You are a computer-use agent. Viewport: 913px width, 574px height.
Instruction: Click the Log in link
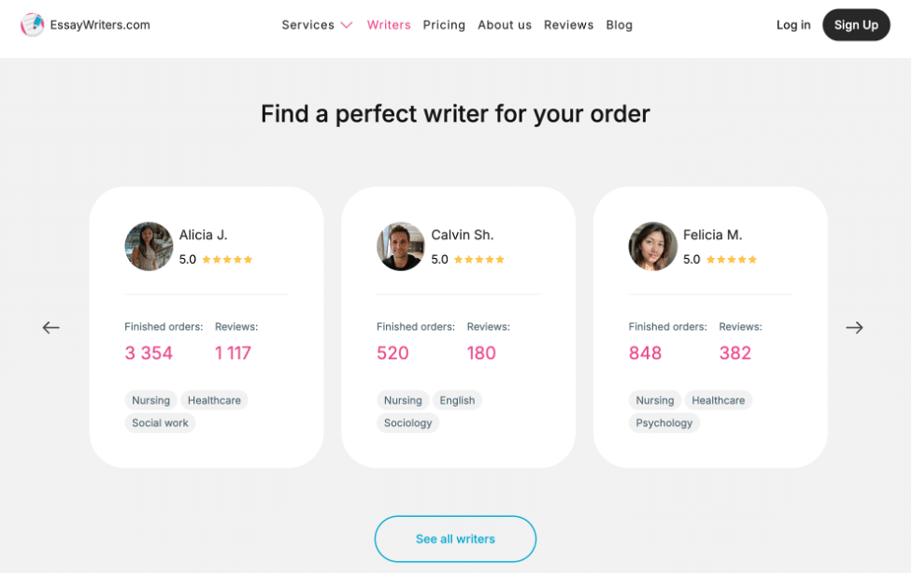[793, 25]
